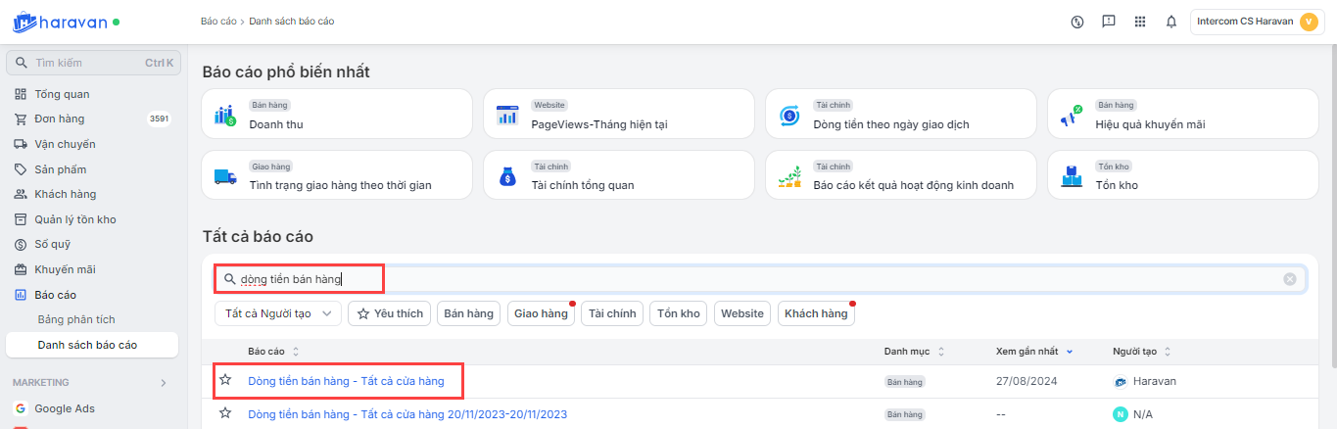Open the apps grid icon
The image size is (1337, 429).
1140,22
